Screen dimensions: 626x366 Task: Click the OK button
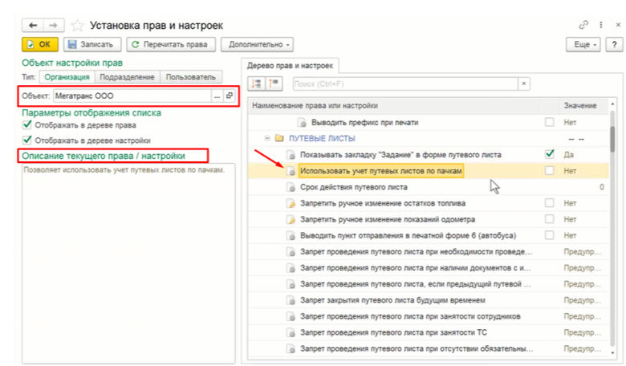[x=40, y=44]
